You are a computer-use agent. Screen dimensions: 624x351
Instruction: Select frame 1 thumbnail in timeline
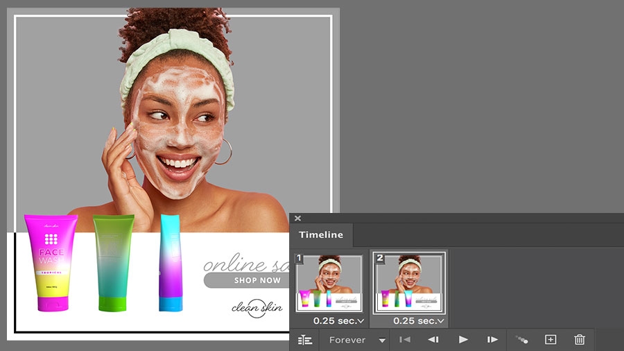coord(329,283)
